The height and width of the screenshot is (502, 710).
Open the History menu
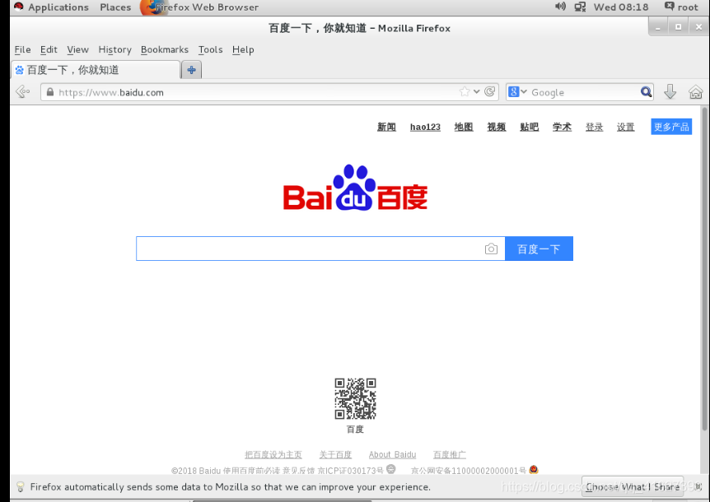(114, 49)
